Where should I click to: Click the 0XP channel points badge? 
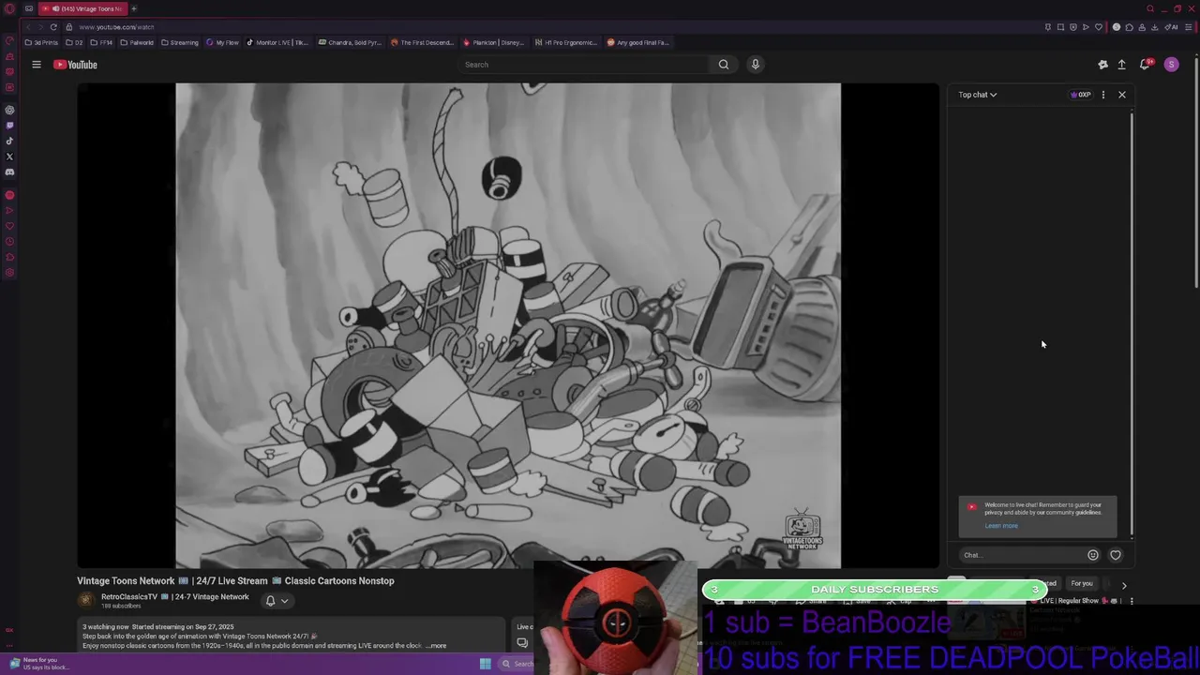click(x=1081, y=95)
